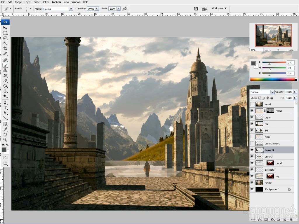
Task: Select the Crop tool
Action: tap(5, 48)
